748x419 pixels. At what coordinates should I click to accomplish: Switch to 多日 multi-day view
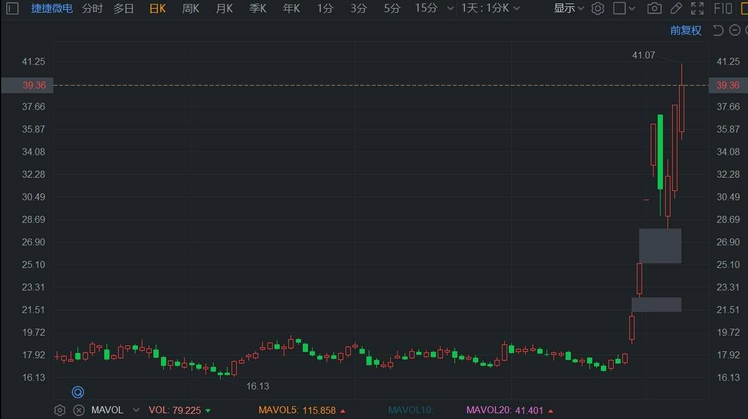(123, 9)
